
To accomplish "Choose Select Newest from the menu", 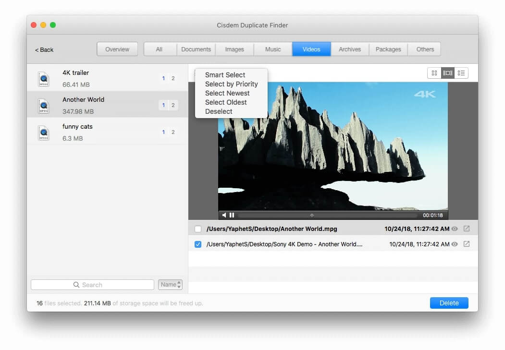I will 227,93.
